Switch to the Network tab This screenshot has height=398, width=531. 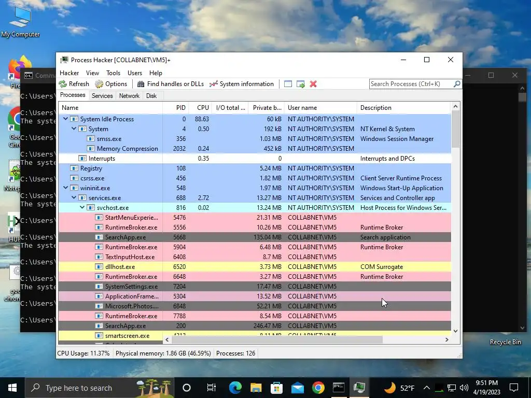(x=129, y=96)
